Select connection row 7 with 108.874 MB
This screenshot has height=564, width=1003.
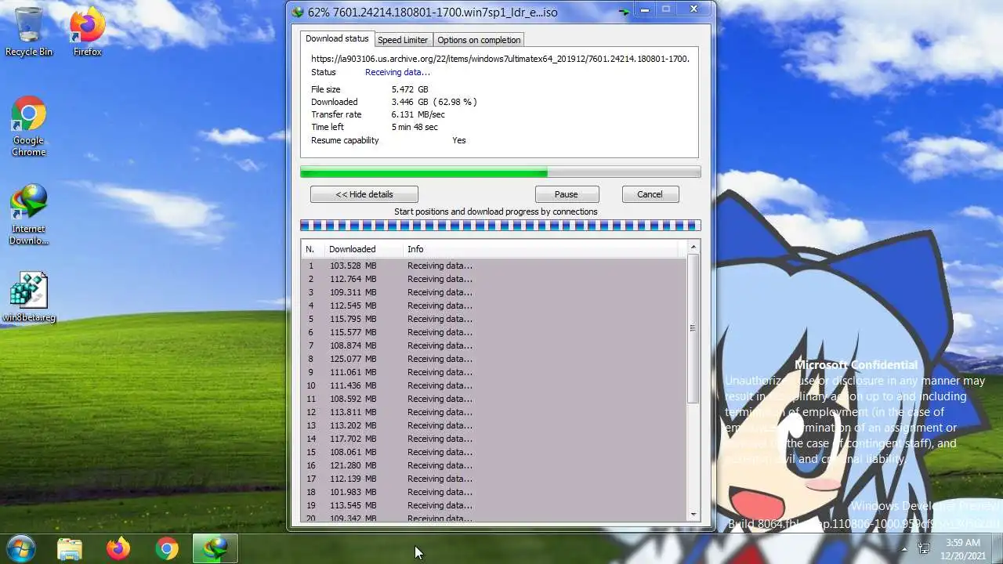(494, 345)
